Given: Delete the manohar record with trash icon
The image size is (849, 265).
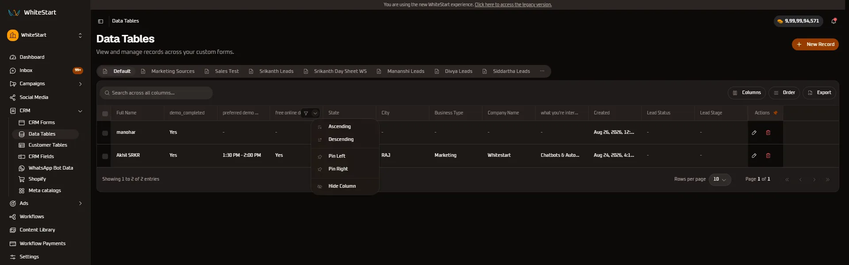Looking at the screenshot, I should 768,132.
